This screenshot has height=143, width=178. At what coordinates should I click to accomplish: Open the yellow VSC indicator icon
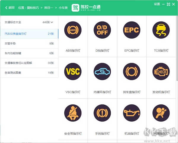[x=73, y=71]
